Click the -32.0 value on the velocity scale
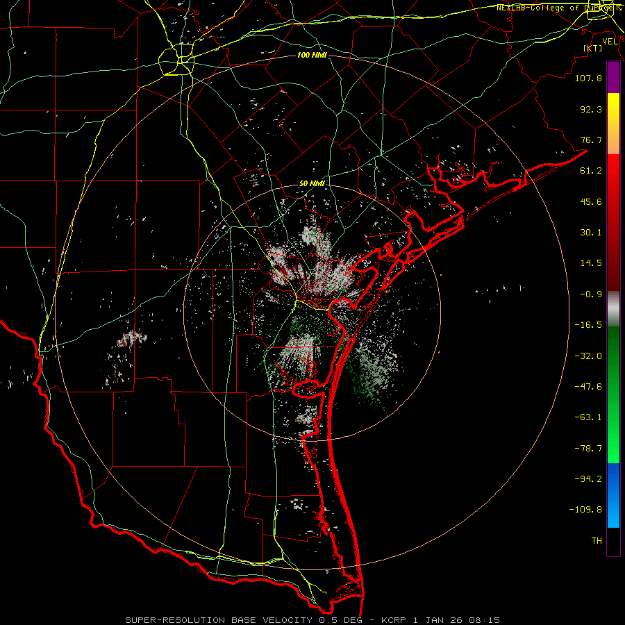Screen dimensions: 625x625 [588, 356]
